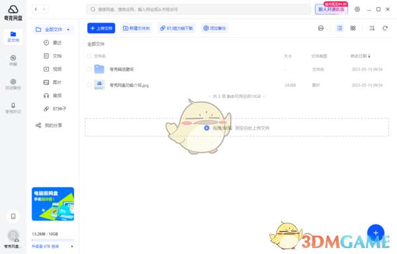Open the 云文件 cloud files sidebar icon
This screenshot has width=397, height=254.
pyautogui.click(x=13, y=37)
